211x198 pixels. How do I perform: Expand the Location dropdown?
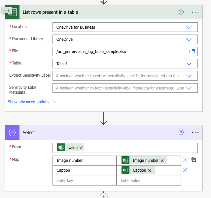click(189, 27)
